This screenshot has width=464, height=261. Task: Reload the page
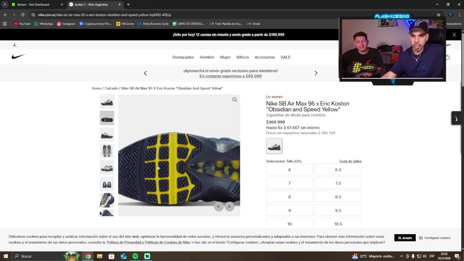(22, 15)
